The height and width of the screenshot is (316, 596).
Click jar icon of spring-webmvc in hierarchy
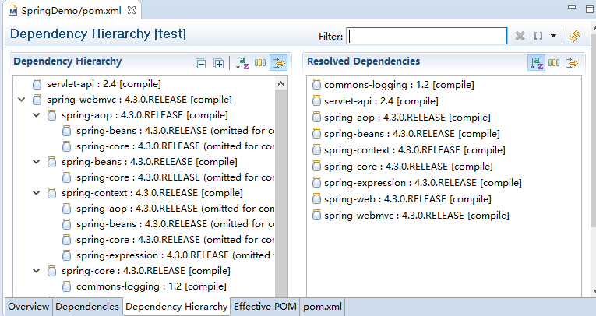tap(37, 100)
